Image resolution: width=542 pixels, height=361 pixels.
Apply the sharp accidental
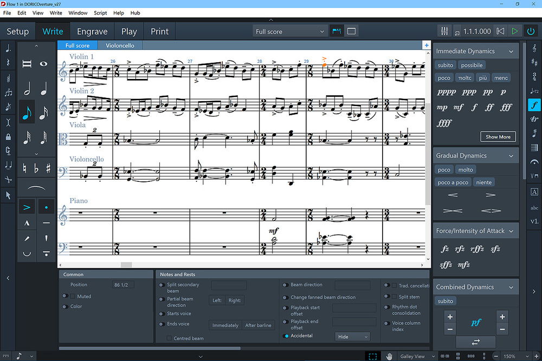48,168
